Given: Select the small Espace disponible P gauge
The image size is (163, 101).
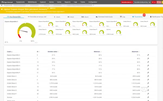Looking at the screenshot, I should (118, 24).
